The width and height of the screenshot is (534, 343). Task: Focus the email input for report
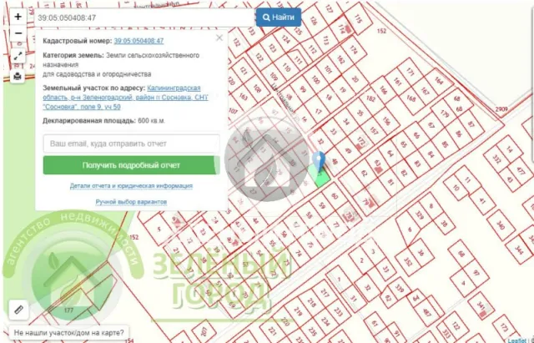(132, 144)
